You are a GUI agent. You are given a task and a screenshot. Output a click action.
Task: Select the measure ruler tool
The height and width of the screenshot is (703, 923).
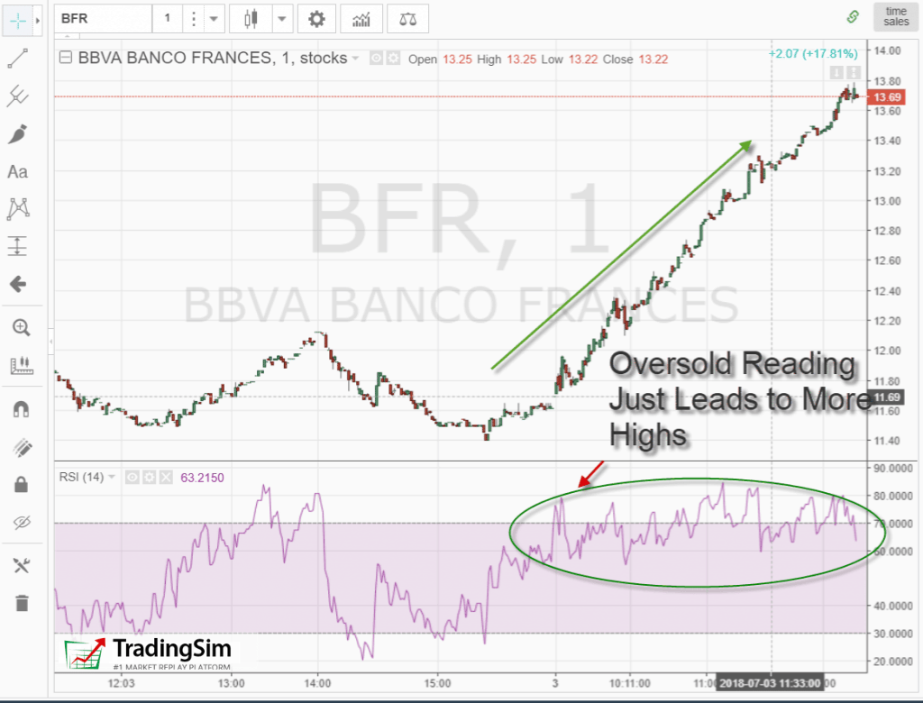22,365
